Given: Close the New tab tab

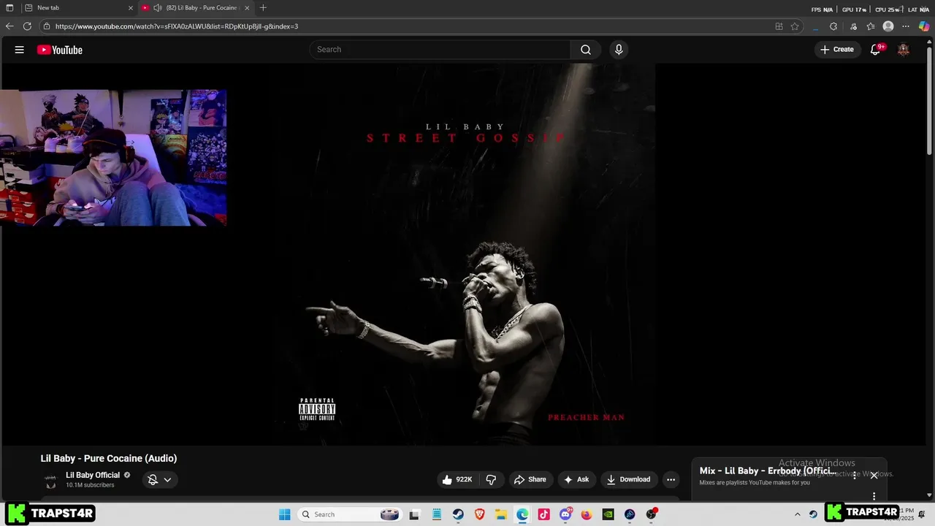Looking at the screenshot, I should tap(131, 8).
